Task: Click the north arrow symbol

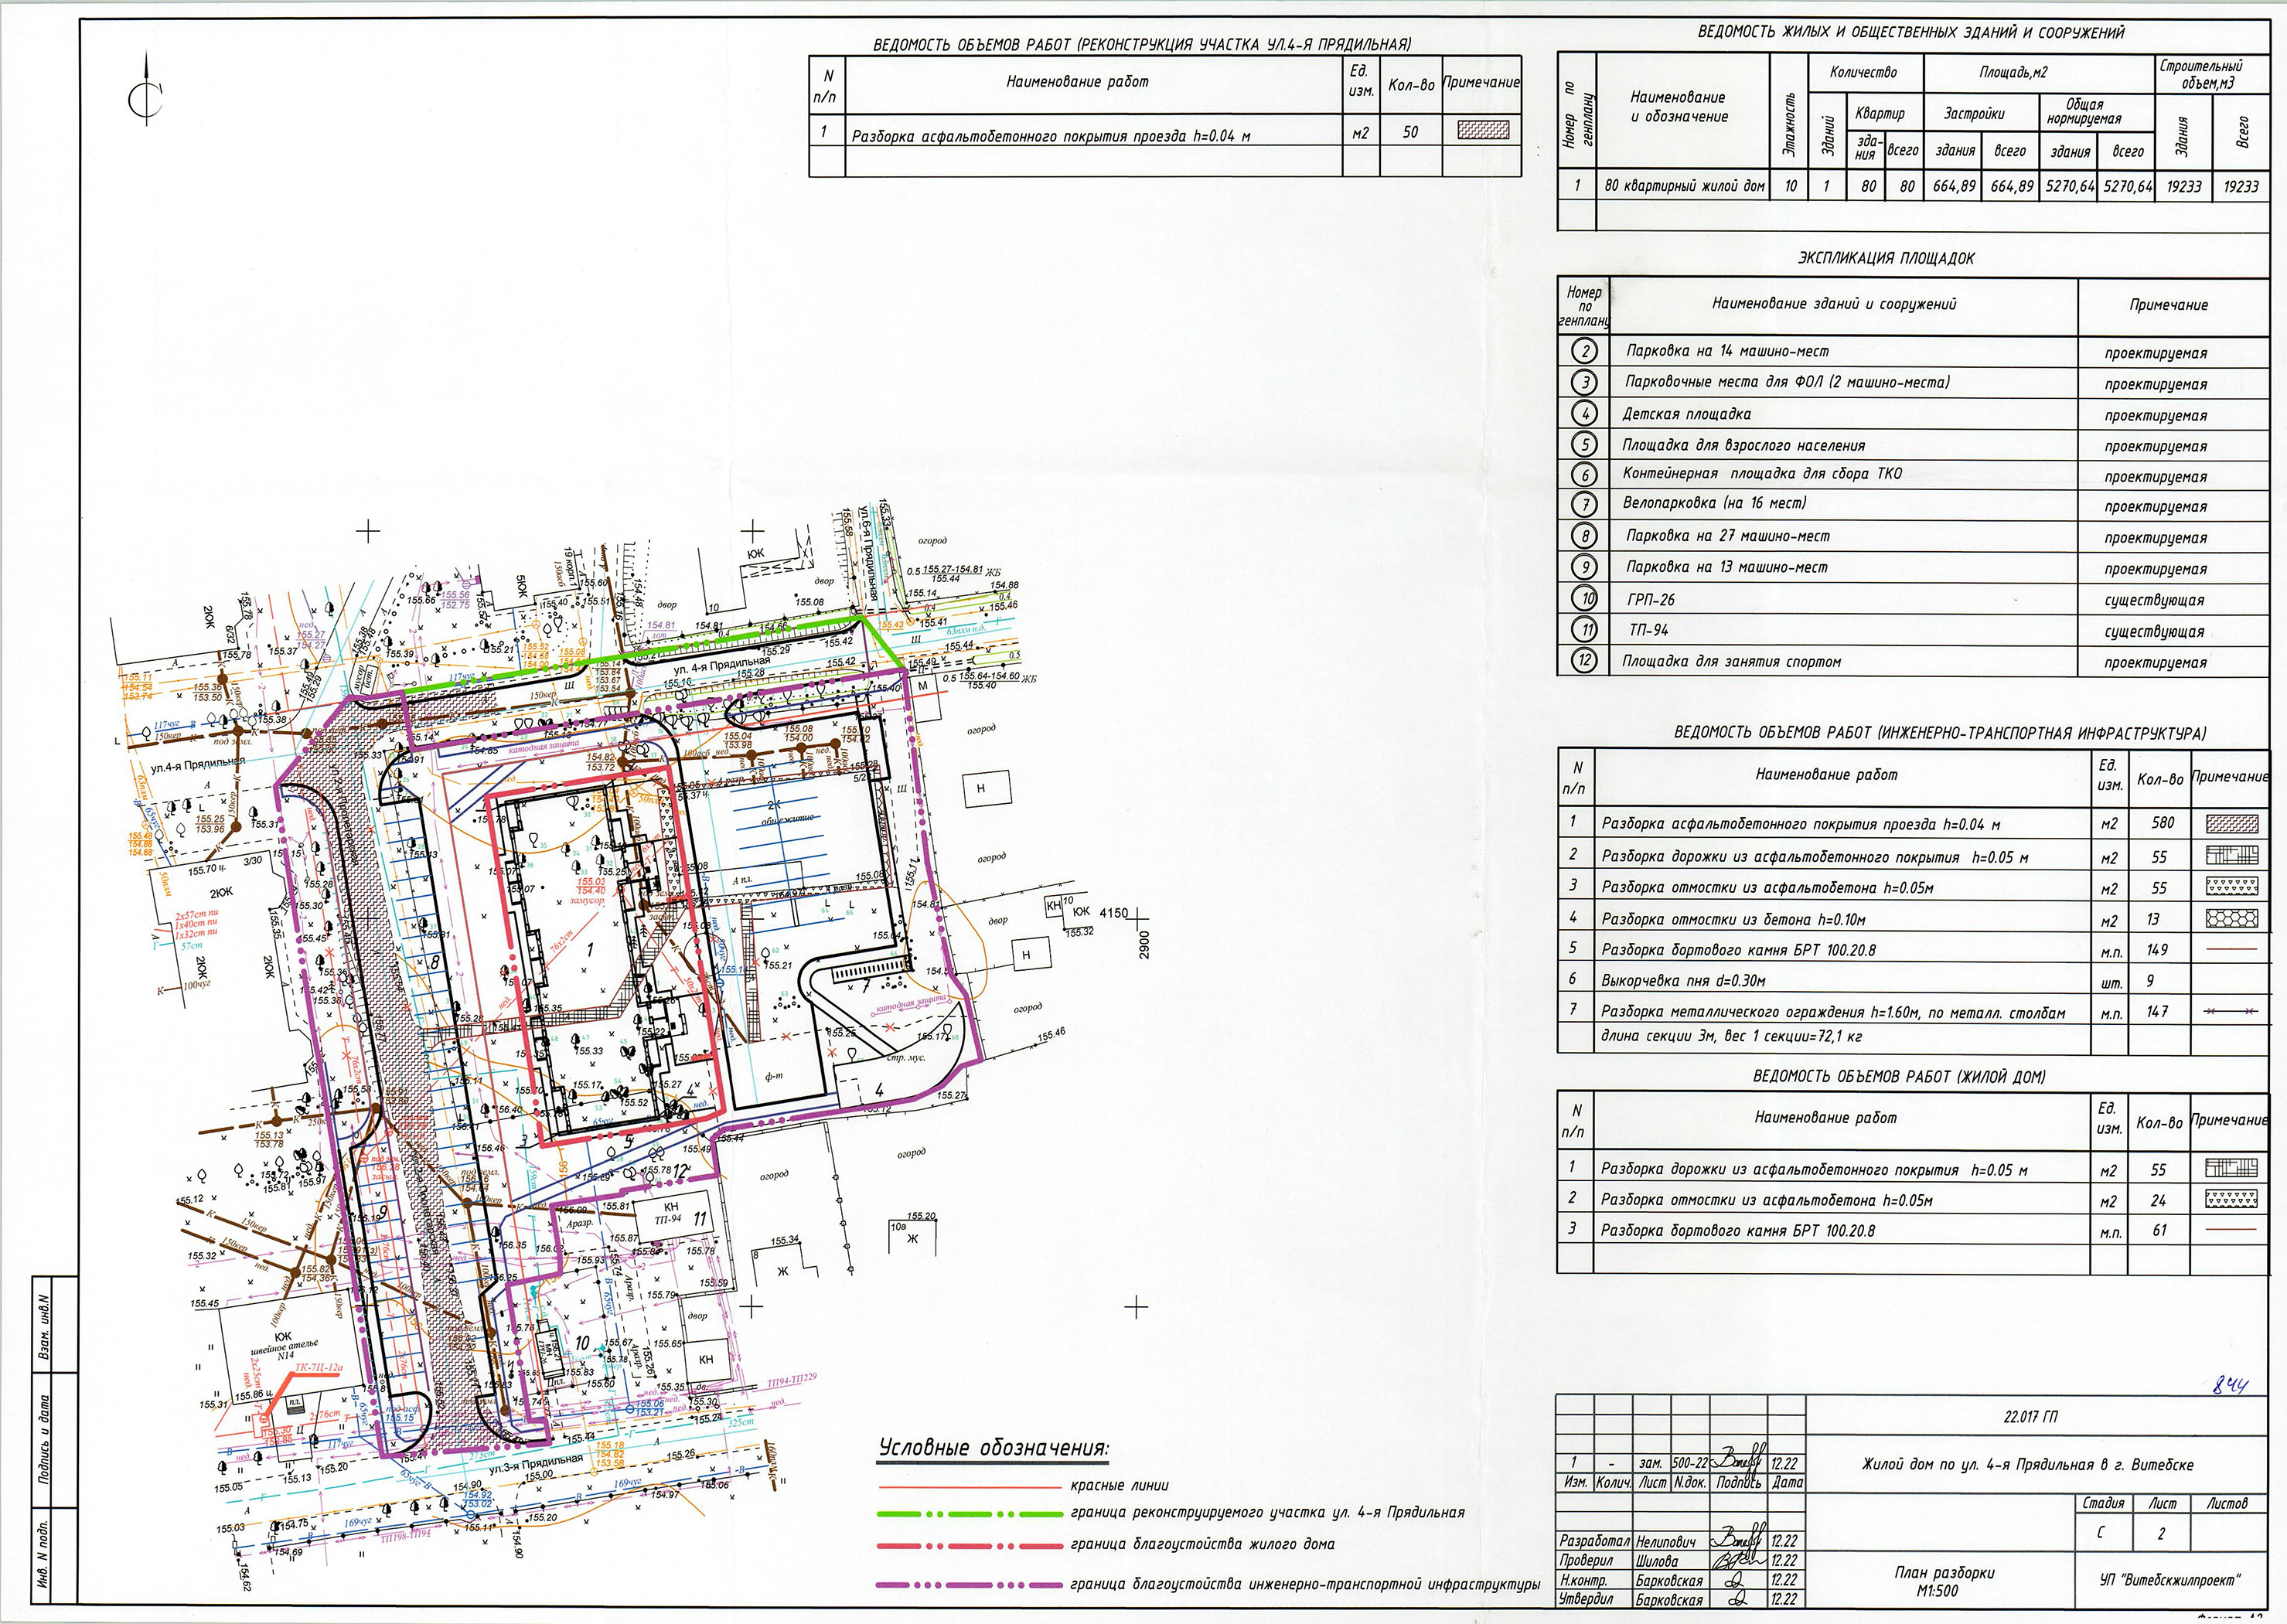Action: coord(147,98)
